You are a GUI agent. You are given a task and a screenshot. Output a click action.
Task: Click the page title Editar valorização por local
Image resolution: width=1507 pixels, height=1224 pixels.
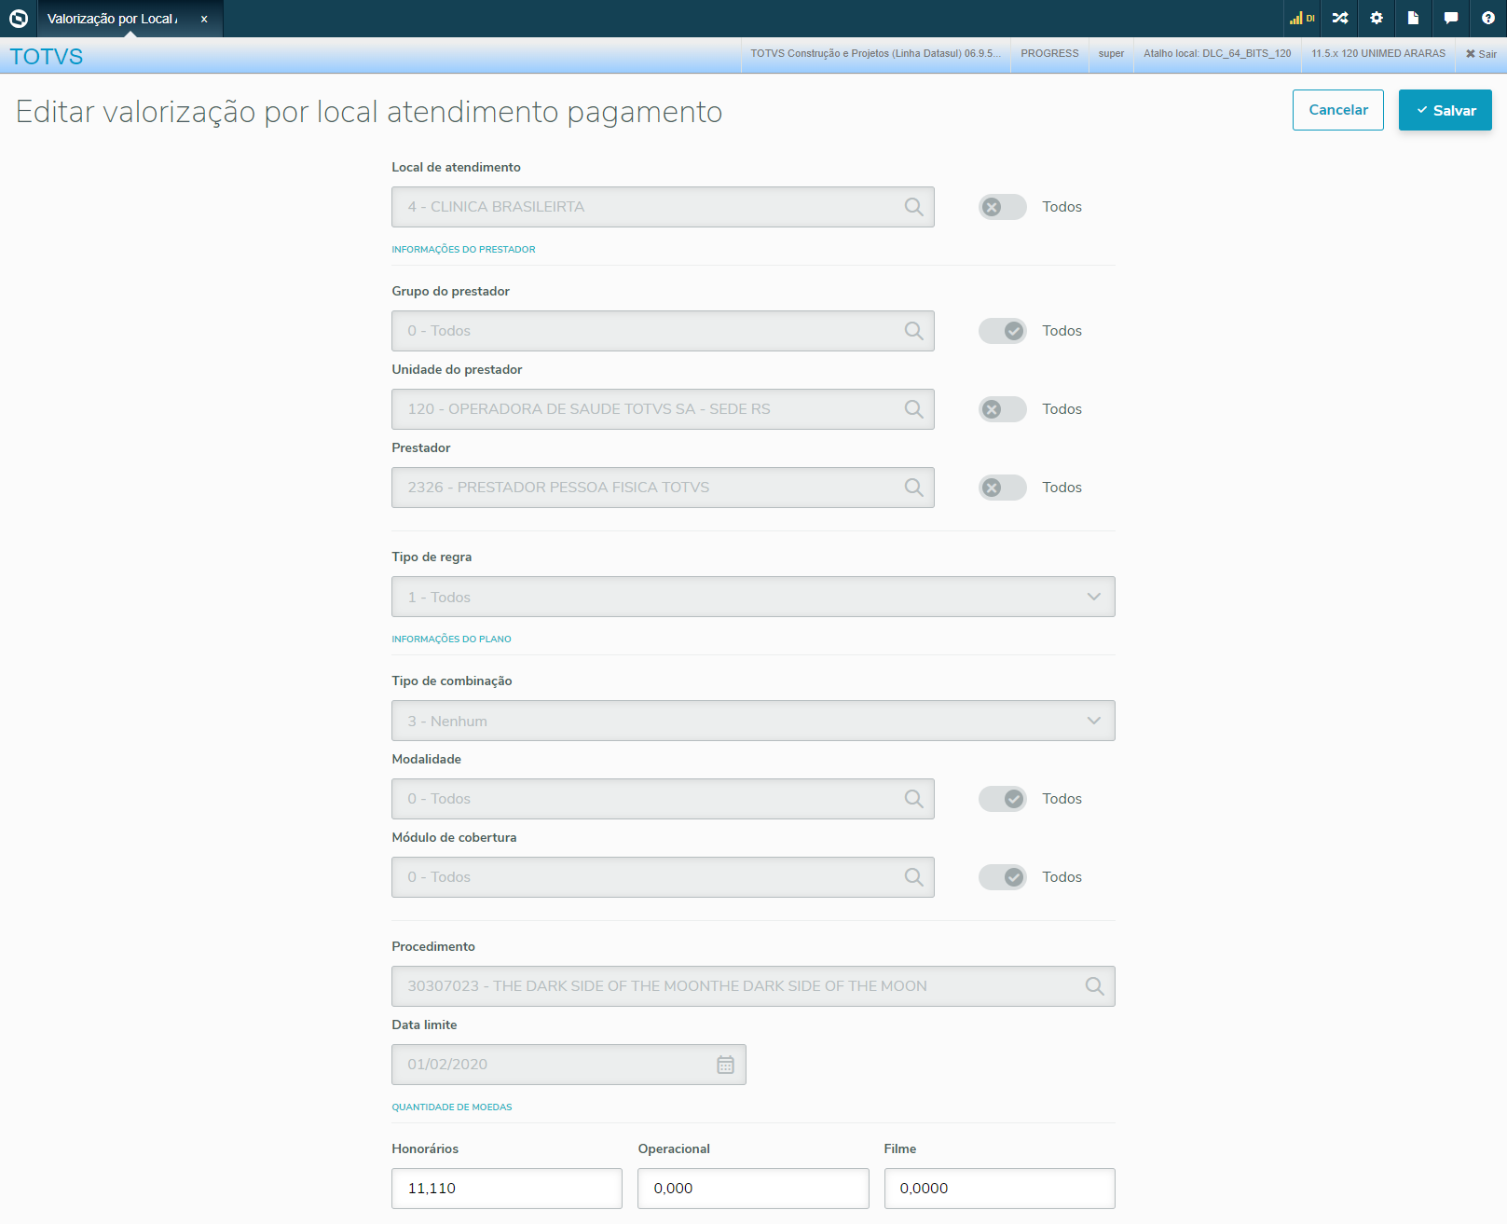[369, 112]
